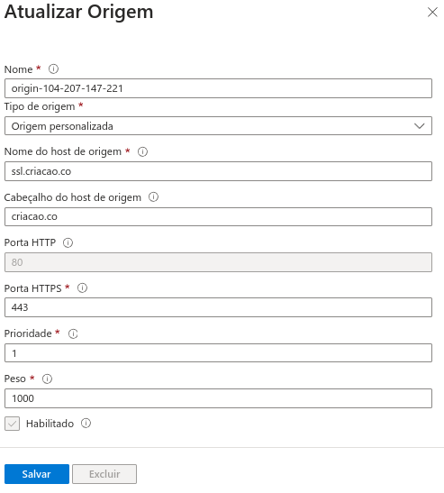Toggle the Habilitado checkbox
Screen dimensions: 444x493
(x=13, y=424)
